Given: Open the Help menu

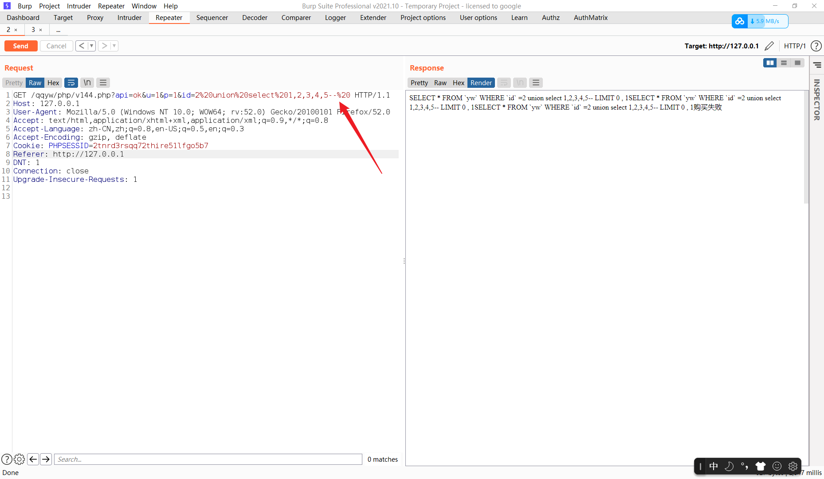Looking at the screenshot, I should pyautogui.click(x=171, y=6).
